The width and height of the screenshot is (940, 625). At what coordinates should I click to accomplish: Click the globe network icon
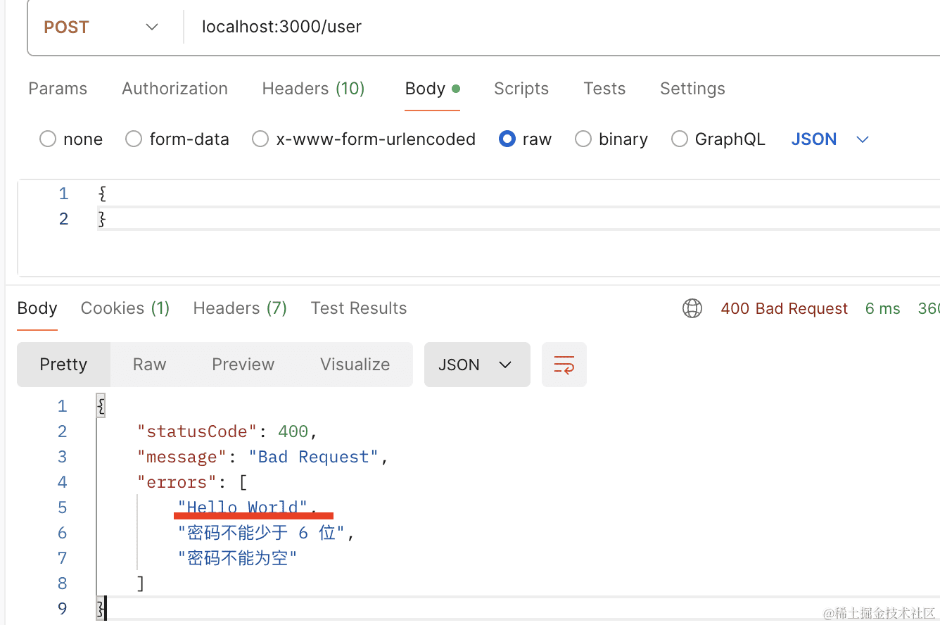click(x=692, y=308)
